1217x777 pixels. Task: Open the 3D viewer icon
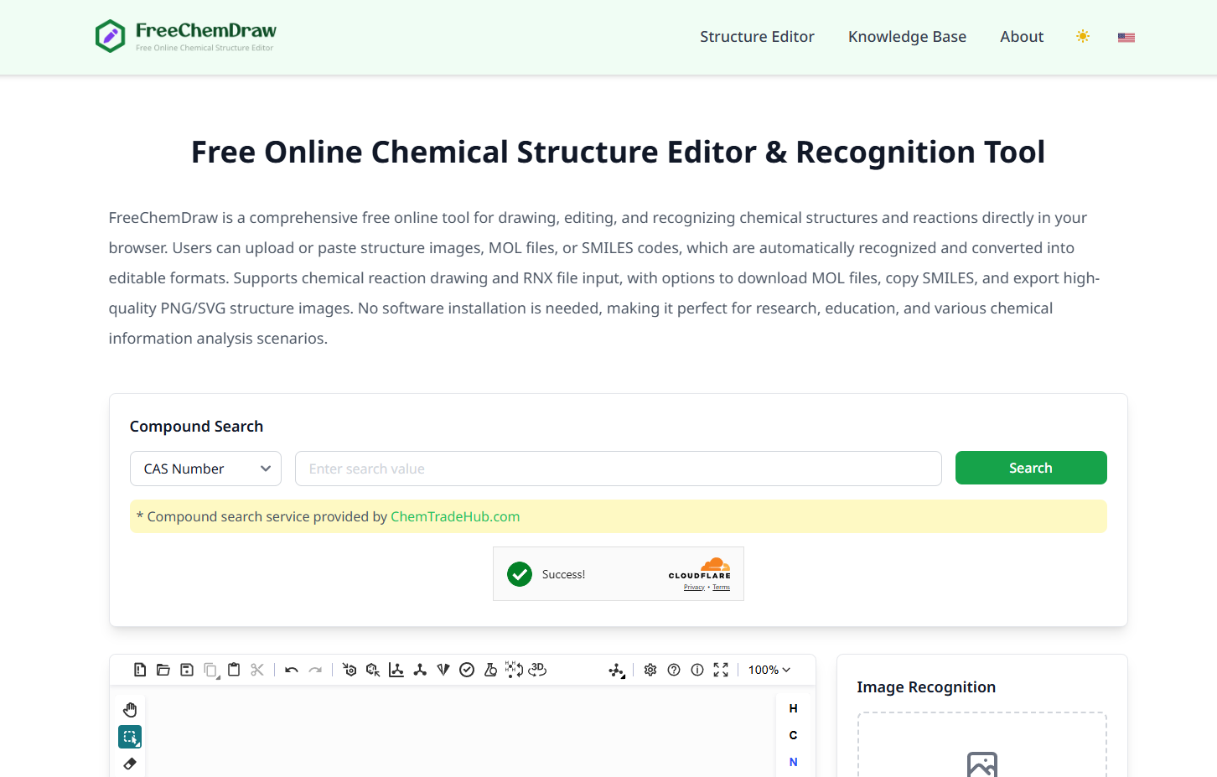537,670
